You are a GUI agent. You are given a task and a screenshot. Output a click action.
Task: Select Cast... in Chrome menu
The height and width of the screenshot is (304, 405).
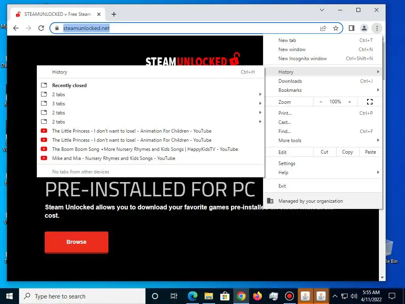click(323, 122)
